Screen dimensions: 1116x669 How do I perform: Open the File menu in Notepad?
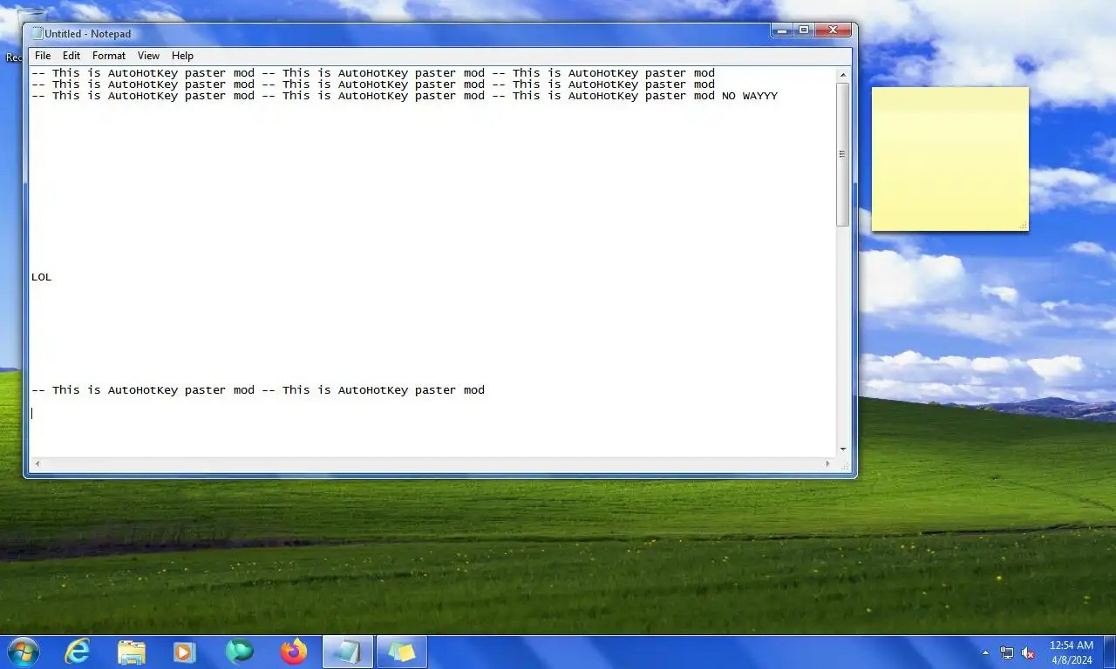pos(43,56)
